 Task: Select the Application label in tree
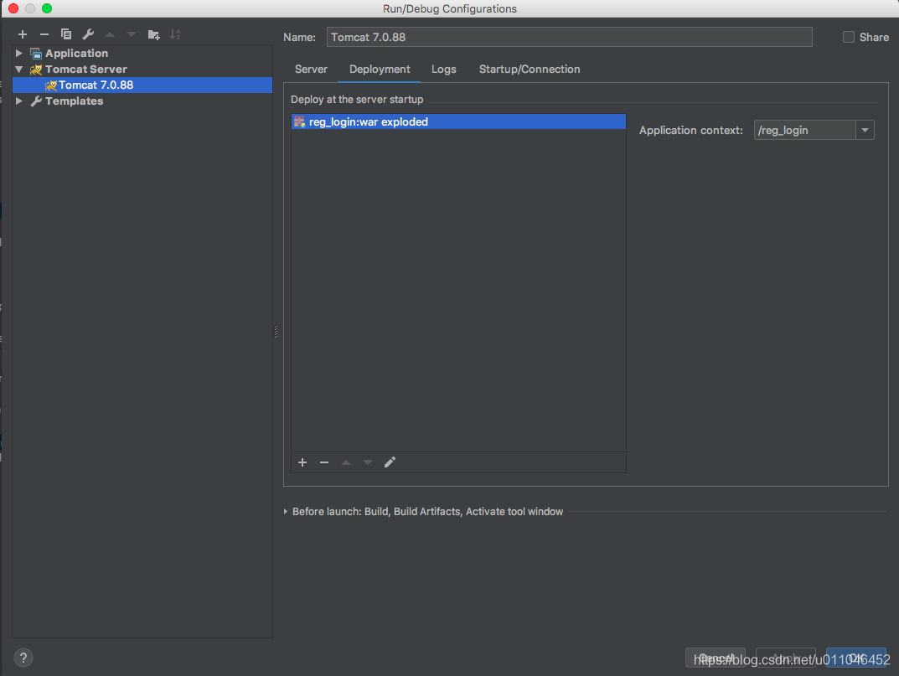coord(76,54)
